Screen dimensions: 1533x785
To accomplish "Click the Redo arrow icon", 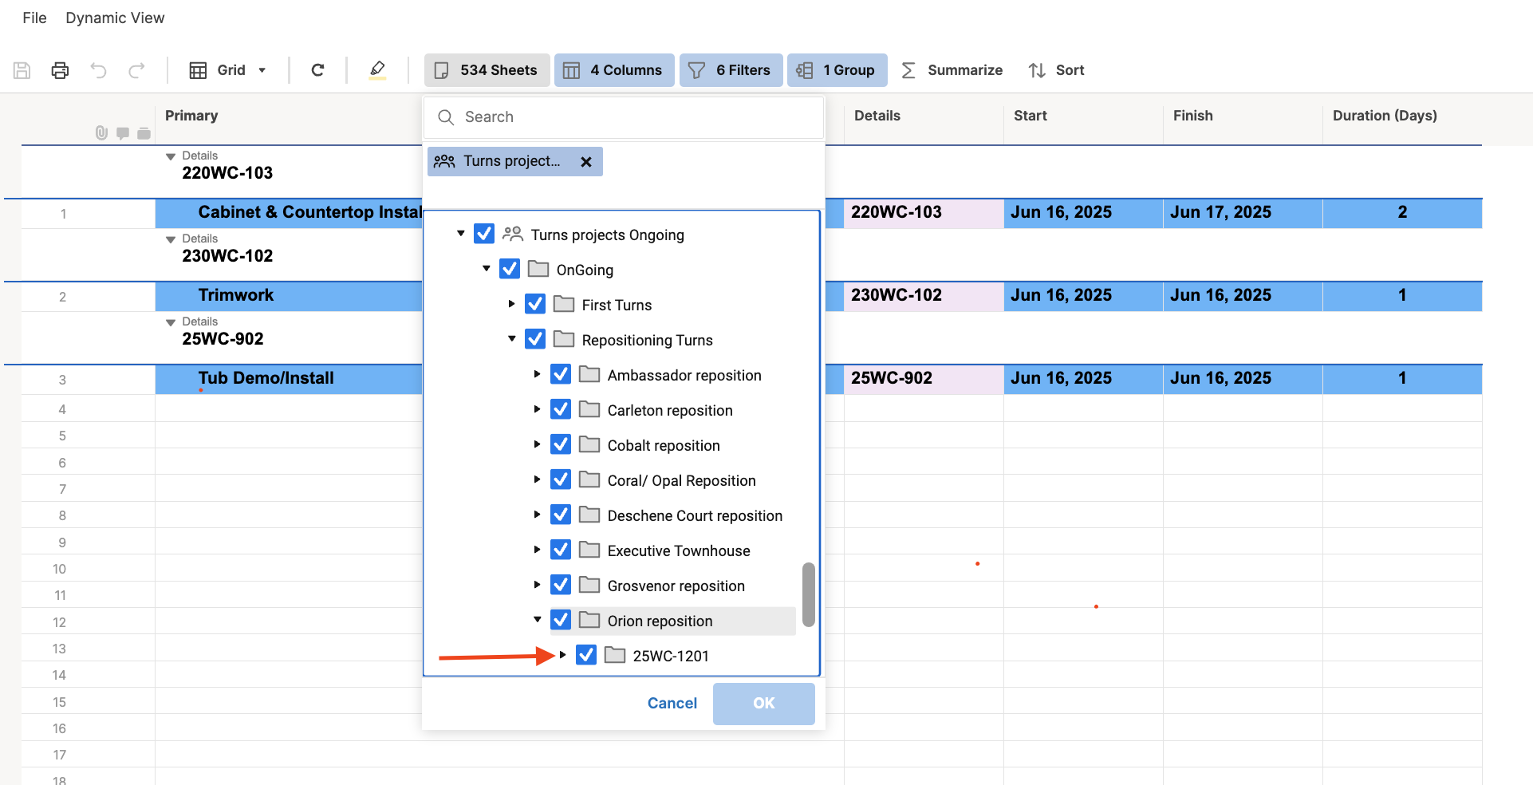I will pos(136,70).
